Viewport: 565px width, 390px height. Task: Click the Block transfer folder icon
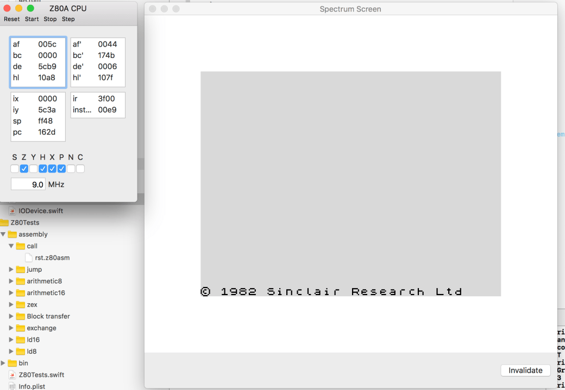click(21, 316)
